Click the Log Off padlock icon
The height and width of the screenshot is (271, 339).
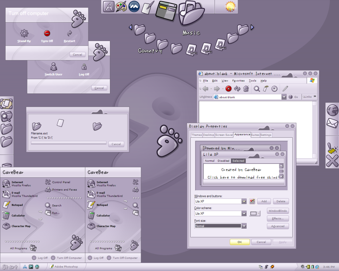point(84,67)
